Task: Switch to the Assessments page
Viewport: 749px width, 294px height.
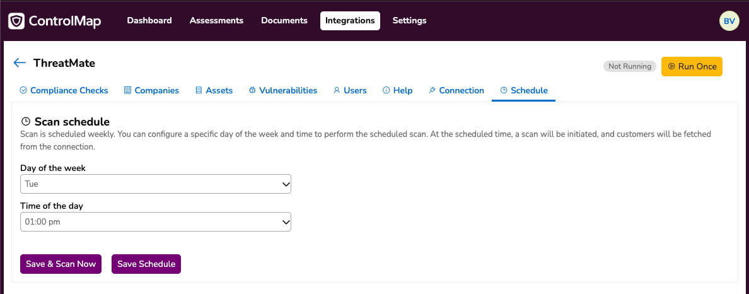Action: pyautogui.click(x=216, y=21)
